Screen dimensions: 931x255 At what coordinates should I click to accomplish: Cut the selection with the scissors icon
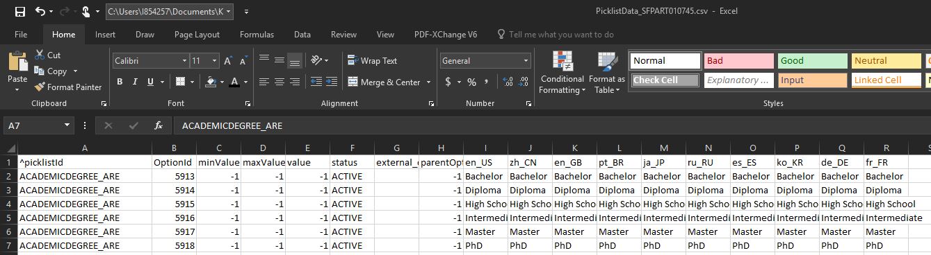click(x=39, y=55)
